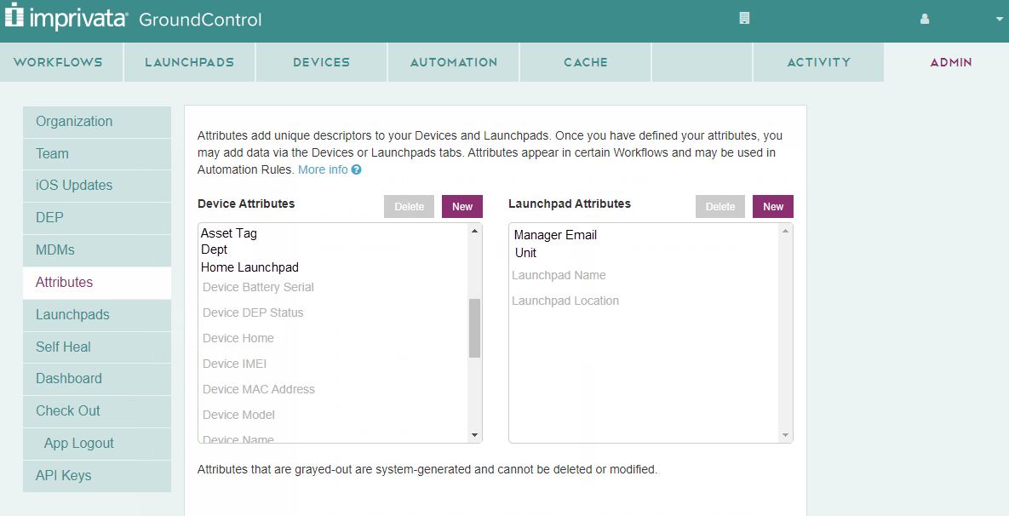Switch to the Workflows tab
1009x516 pixels.
click(x=58, y=62)
